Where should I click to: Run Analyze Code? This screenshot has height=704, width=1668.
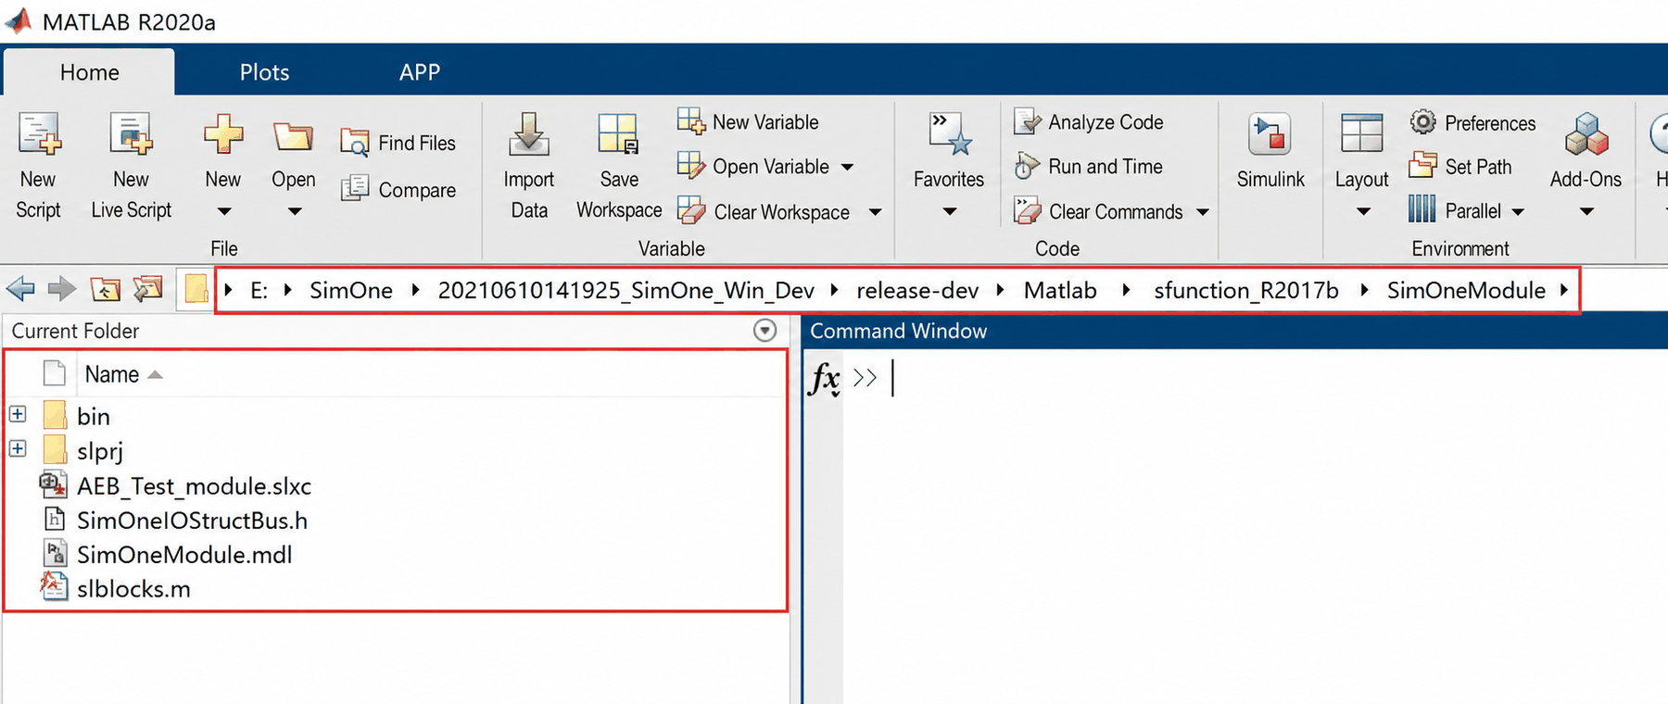click(1088, 122)
